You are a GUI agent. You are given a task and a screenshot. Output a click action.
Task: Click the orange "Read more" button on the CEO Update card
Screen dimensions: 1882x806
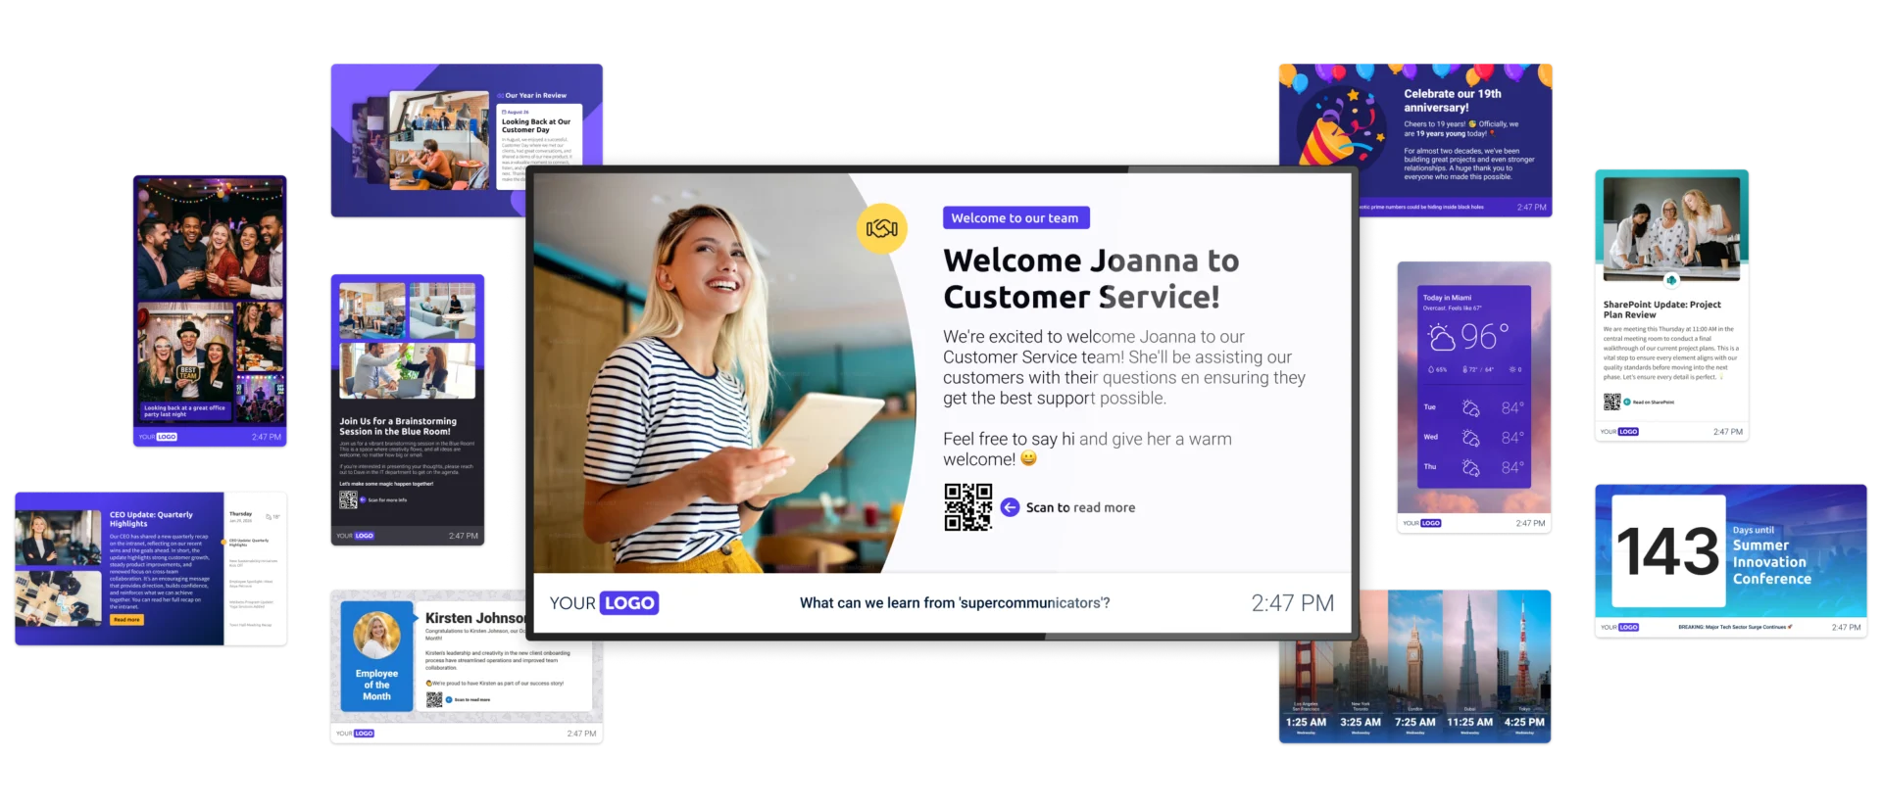click(x=126, y=620)
